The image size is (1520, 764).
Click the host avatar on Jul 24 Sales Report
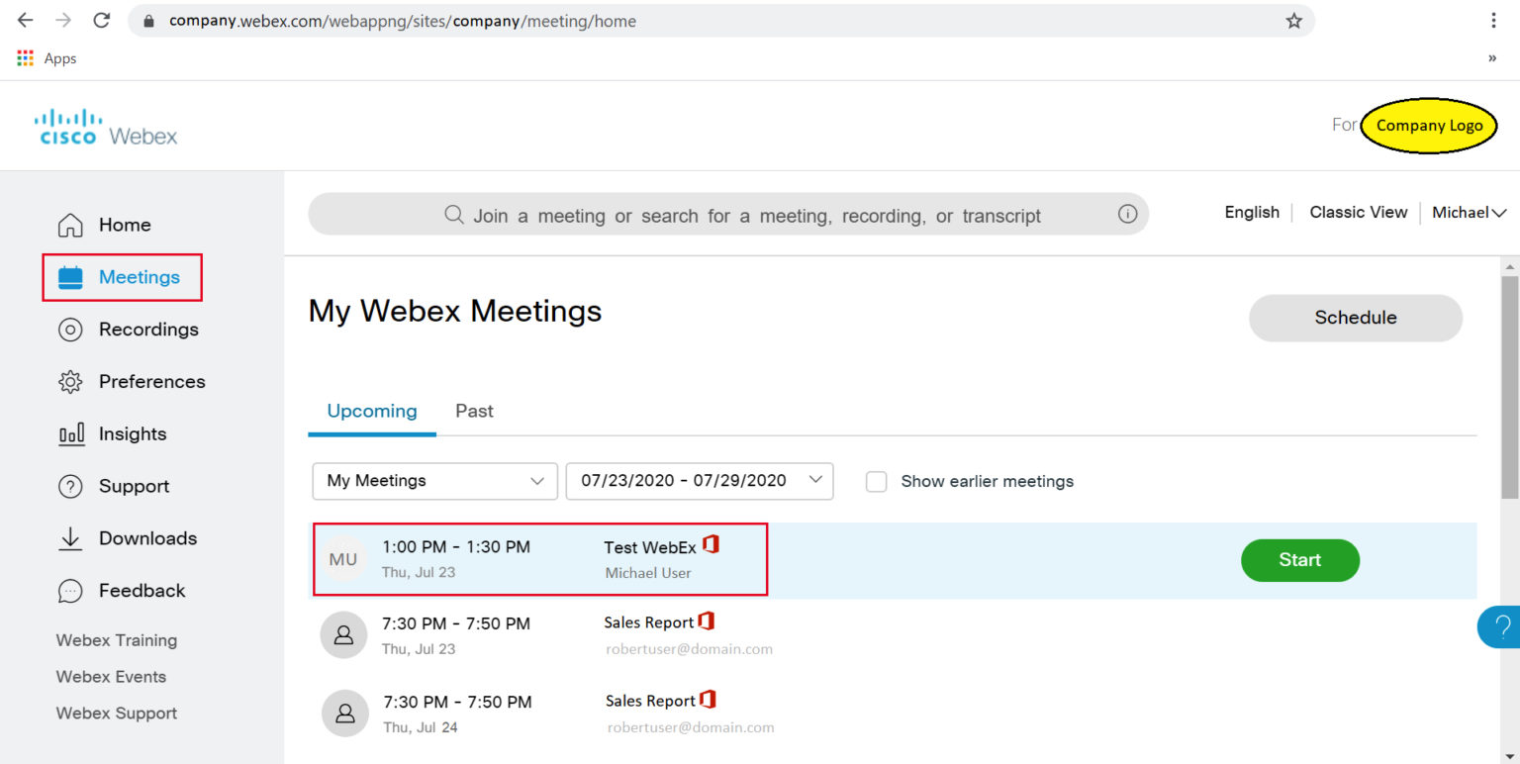pos(345,714)
